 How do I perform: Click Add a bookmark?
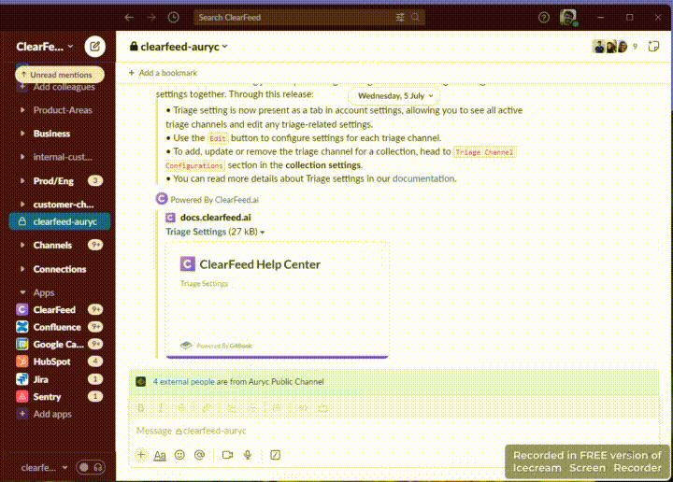point(163,73)
